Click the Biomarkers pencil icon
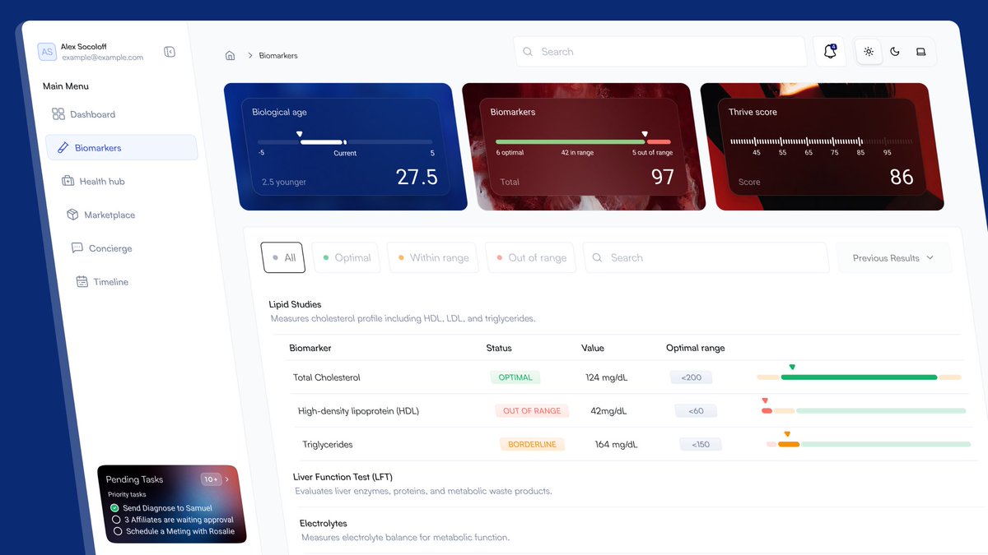Image resolution: width=988 pixels, height=555 pixels. [63, 148]
